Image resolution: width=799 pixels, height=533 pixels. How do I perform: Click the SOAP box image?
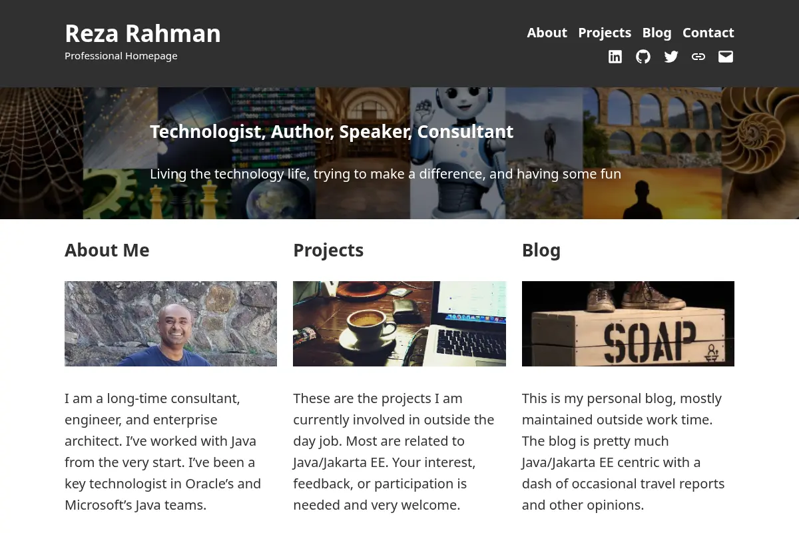[x=628, y=324]
